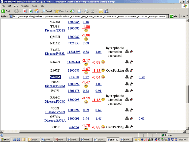Open molecule icon in I506M row

(x=127, y=84)
